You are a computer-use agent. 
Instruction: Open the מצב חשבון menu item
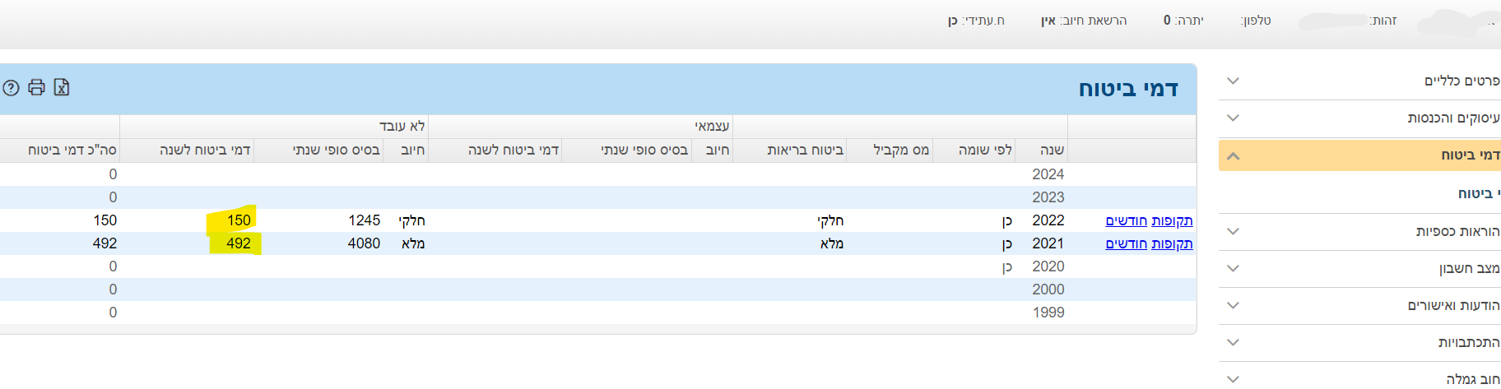(x=1470, y=268)
